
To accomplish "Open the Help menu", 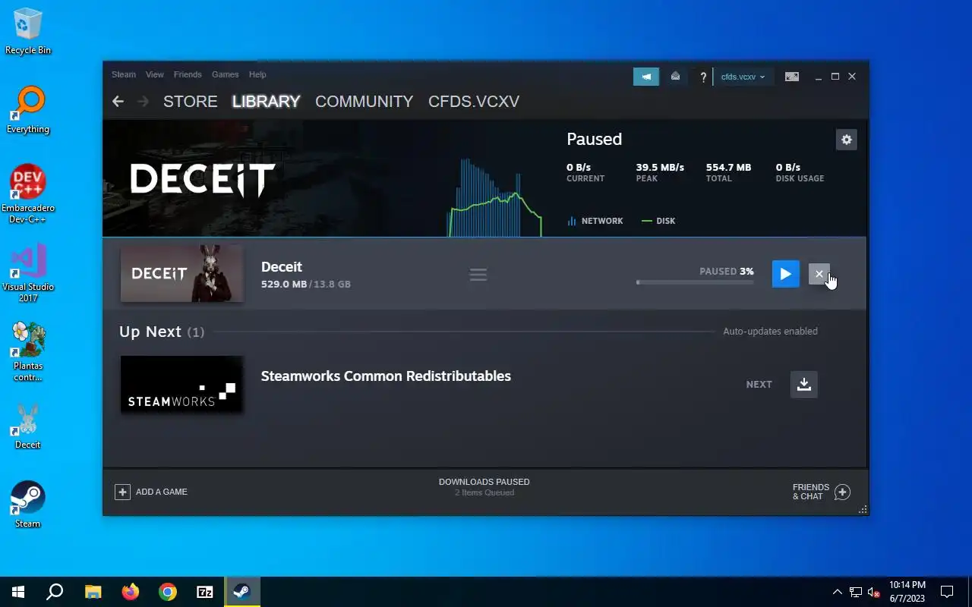I will click(257, 74).
